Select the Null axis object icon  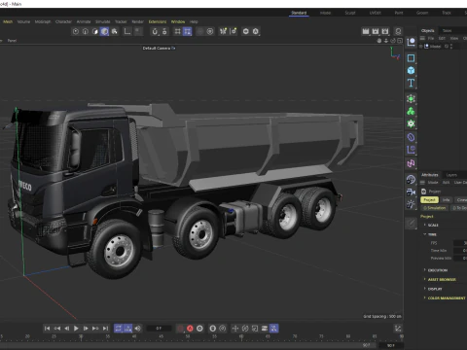pos(411,42)
